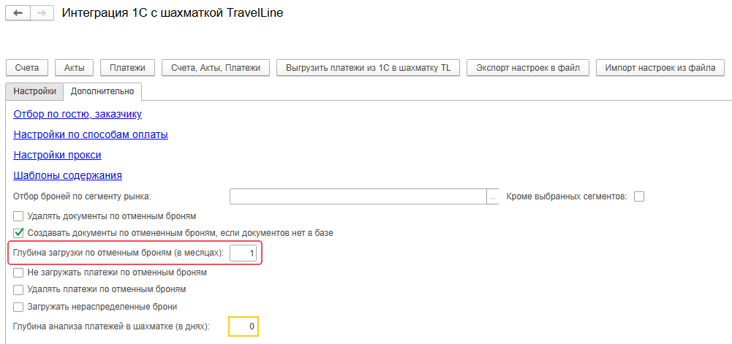The width and height of the screenshot is (732, 344).
Task: Open 'Отбор по гостю, заказчику' link
Action: pyautogui.click(x=78, y=114)
